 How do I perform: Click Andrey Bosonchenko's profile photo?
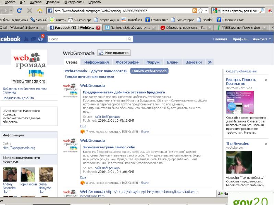[10, 174]
